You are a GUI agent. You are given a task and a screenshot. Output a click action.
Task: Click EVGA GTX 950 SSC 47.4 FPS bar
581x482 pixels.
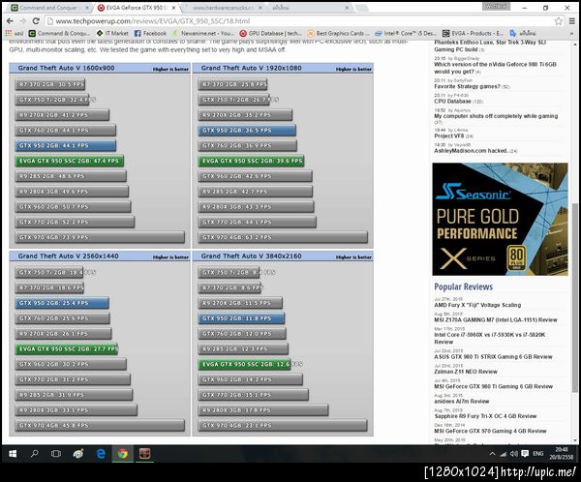coord(70,161)
